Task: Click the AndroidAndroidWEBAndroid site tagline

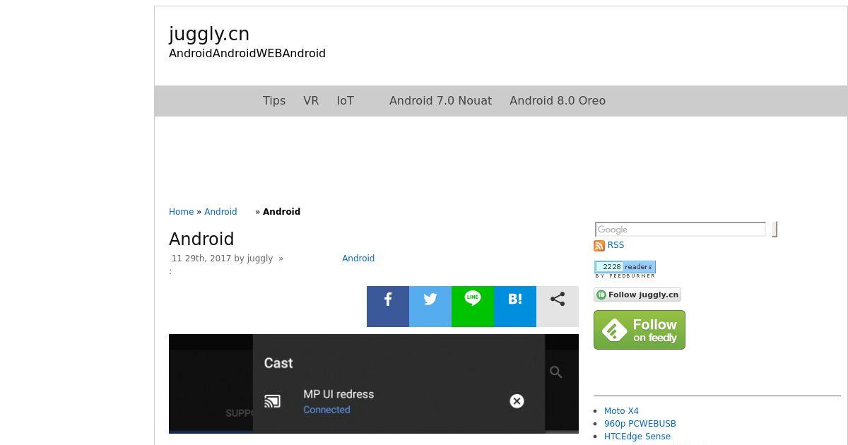Action: (x=247, y=53)
